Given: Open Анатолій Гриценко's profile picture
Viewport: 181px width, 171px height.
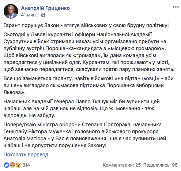Looking at the screenshot, I should click(x=11, y=11).
